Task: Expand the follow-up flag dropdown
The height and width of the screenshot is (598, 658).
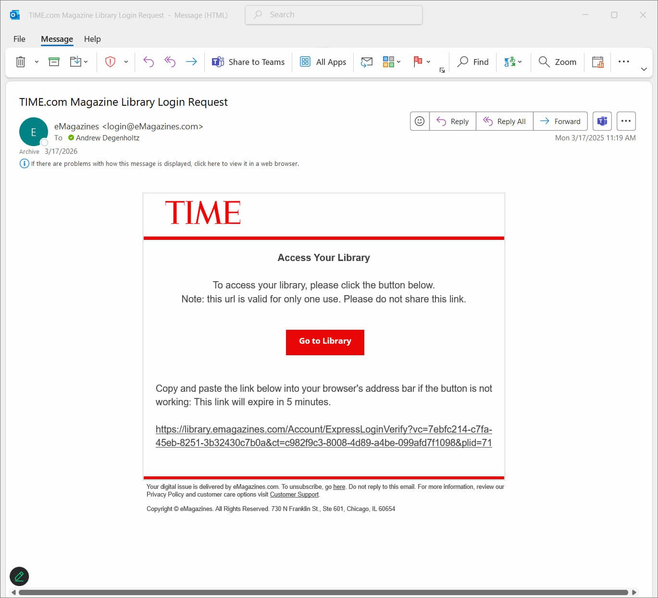Action: 428,62
